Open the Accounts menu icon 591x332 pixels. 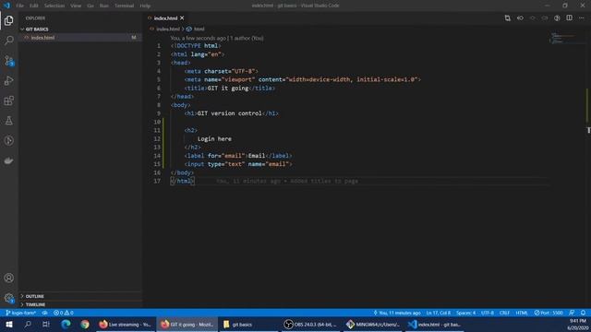click(9, 278)
